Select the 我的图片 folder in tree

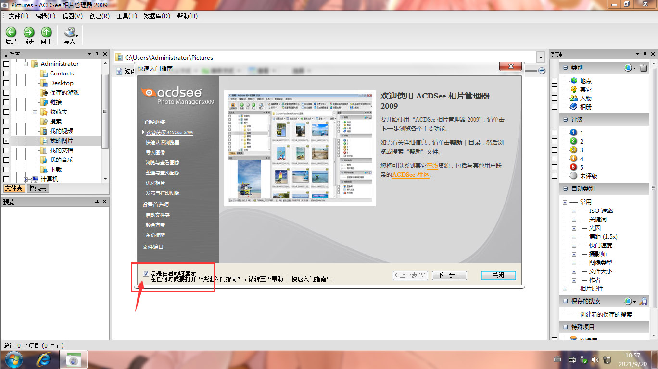(61, 141)
